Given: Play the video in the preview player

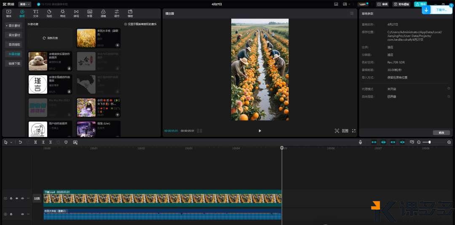Looking at the screenshot, I should (260, 131).
